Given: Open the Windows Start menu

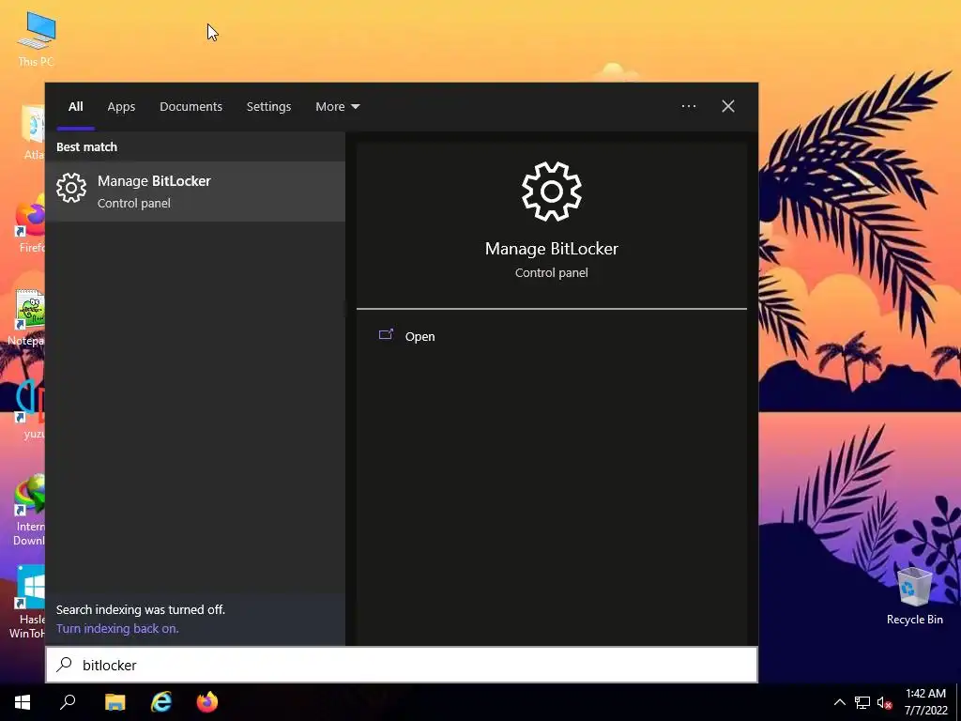Looking at the screenshot, I should pos(23,702).
